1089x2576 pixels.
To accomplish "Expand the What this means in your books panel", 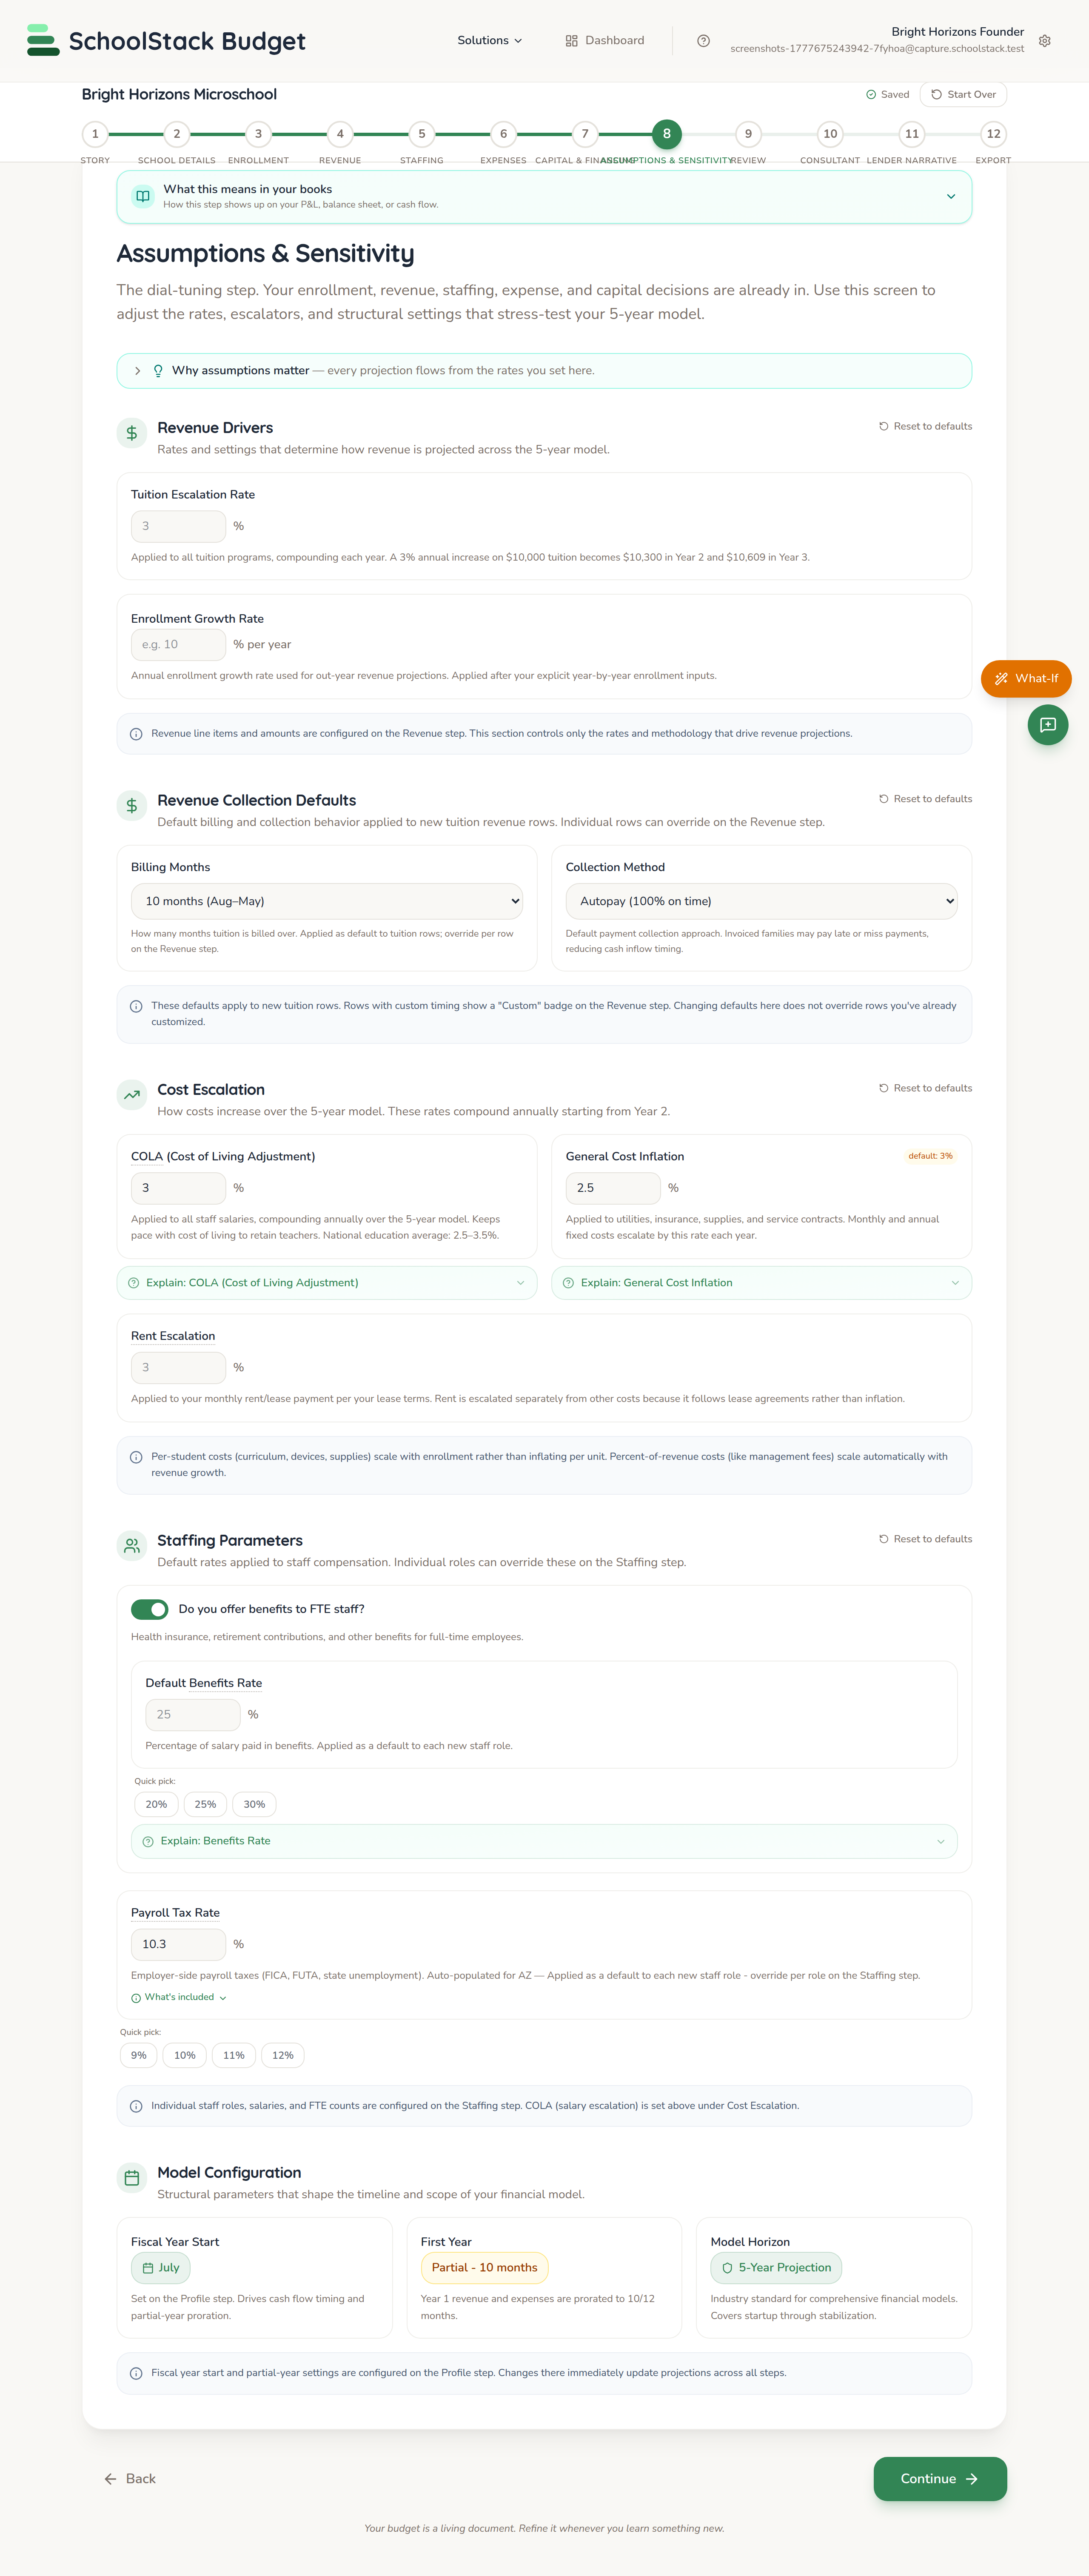I will (x=544, y=197).
